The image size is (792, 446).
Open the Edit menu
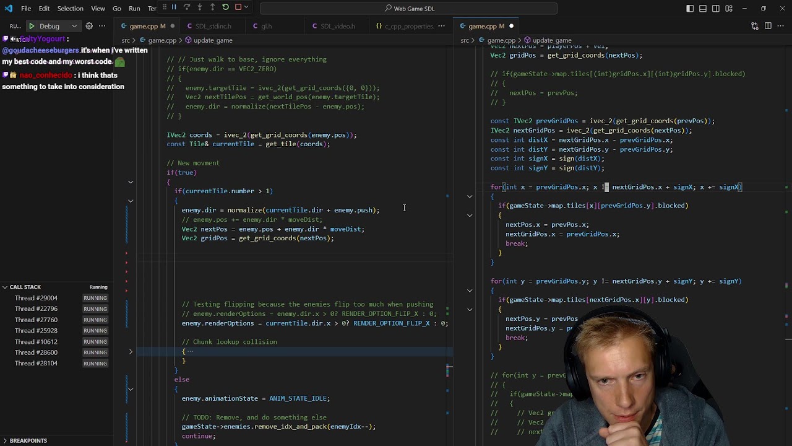[44, 9]
